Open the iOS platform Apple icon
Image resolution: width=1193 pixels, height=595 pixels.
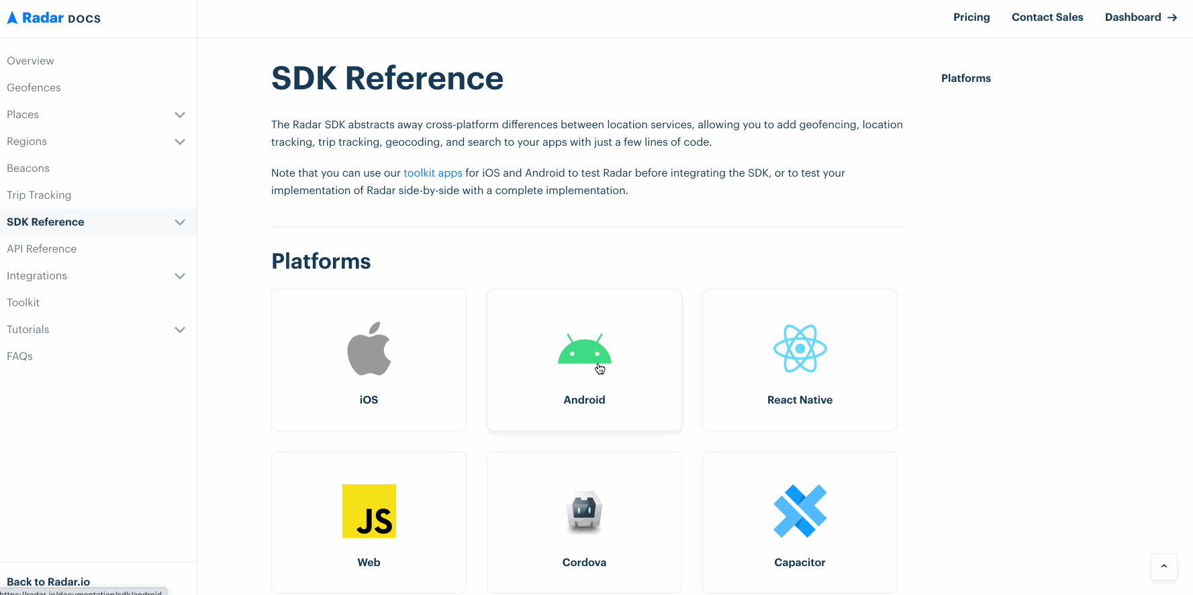(369, 349)
